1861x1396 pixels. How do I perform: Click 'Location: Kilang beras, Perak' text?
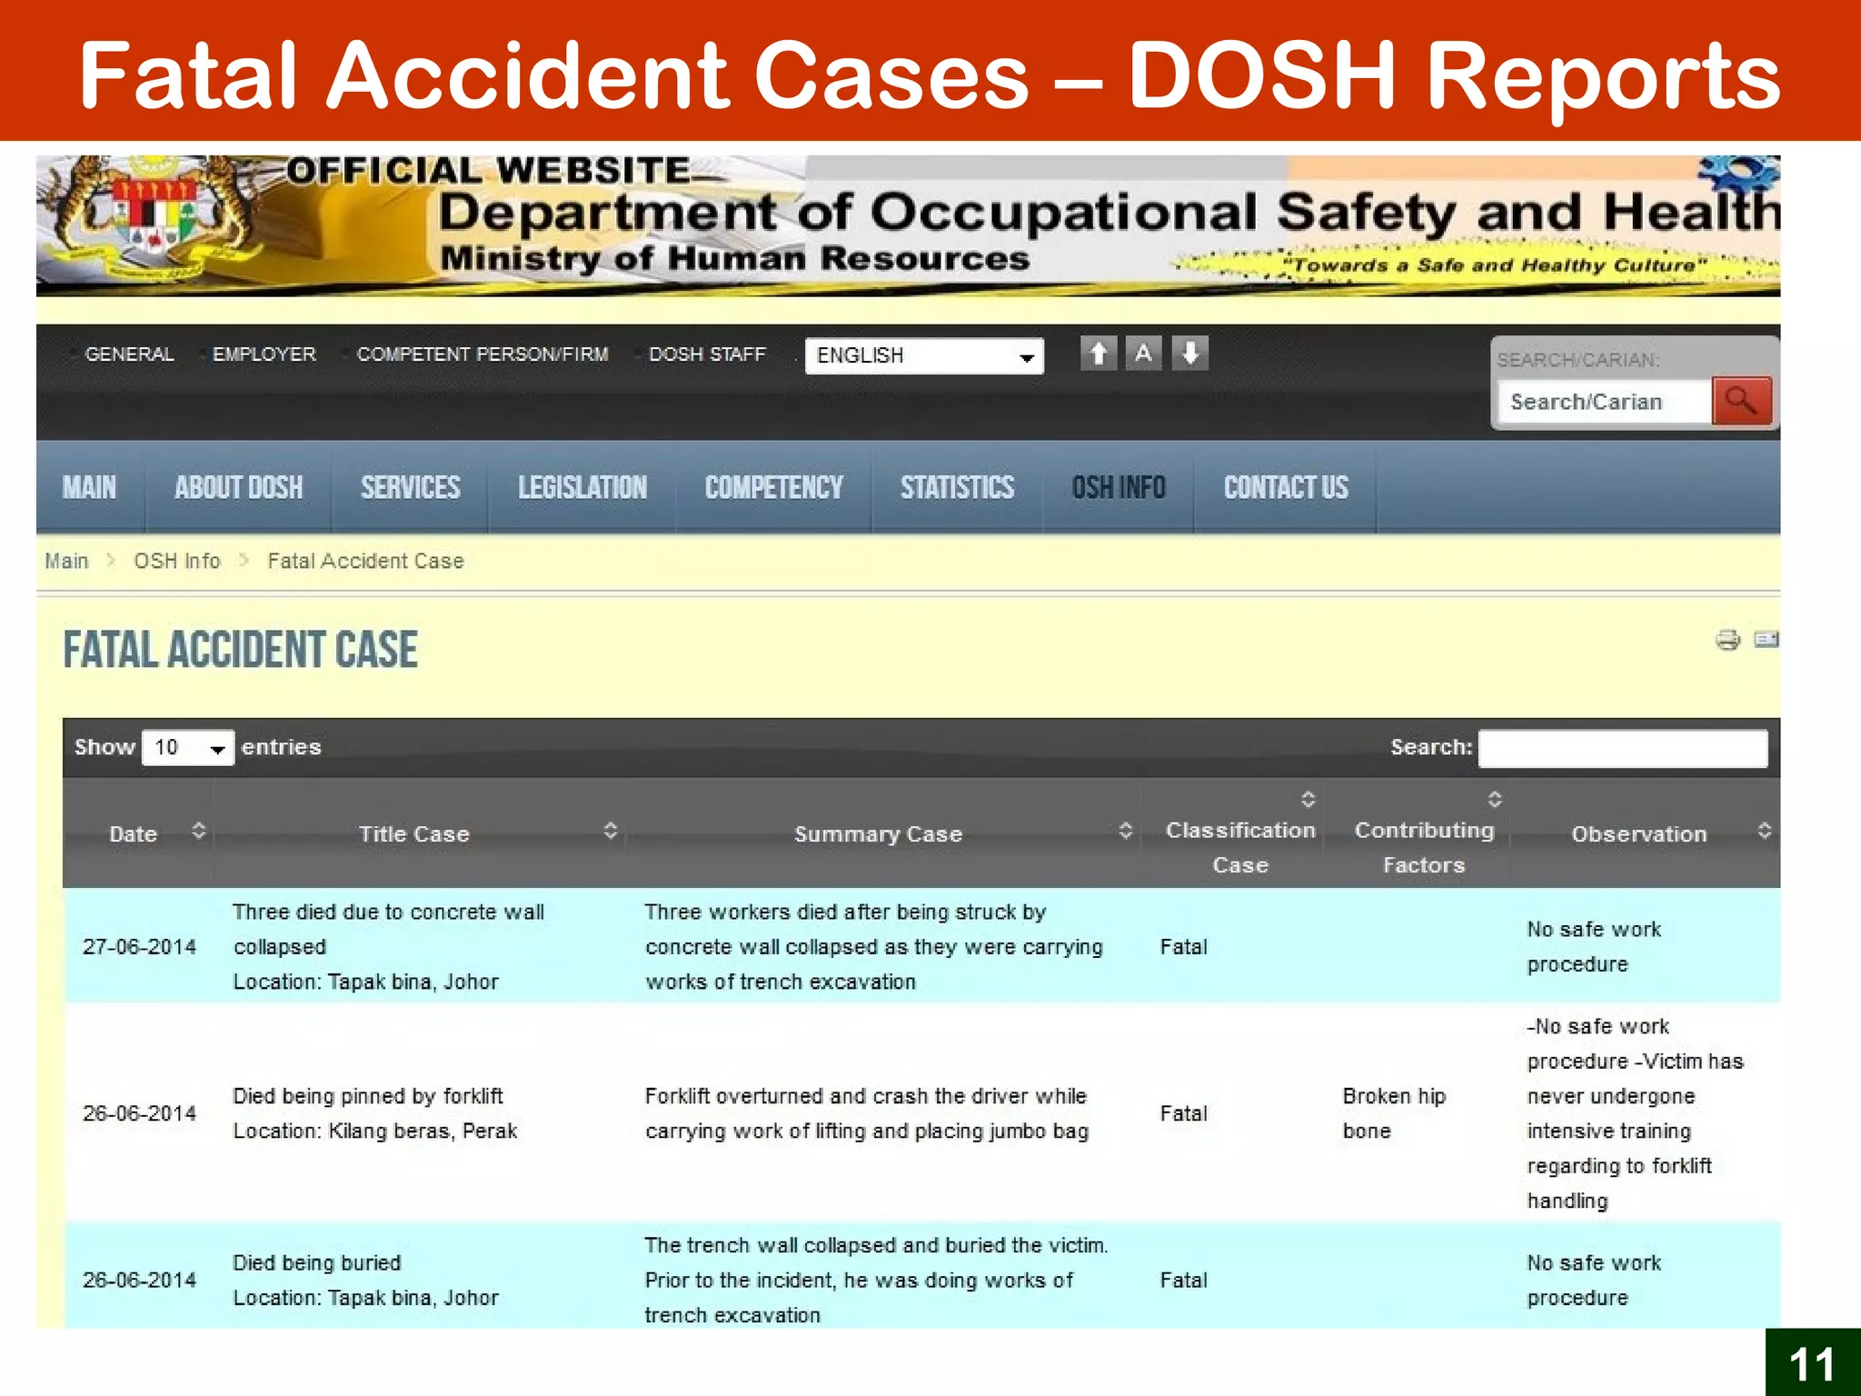pyautogui.click(x=375, y=1131)
